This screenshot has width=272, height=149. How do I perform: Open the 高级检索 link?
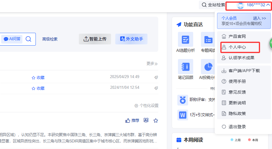(50, 39)
